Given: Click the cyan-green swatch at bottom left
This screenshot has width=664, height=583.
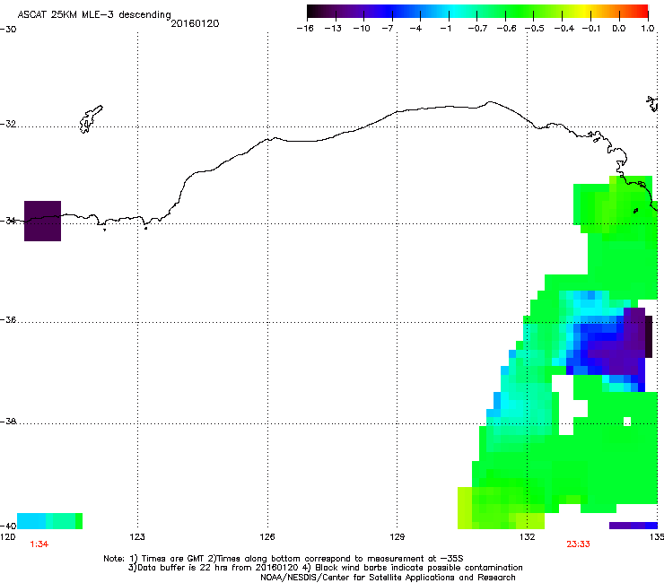Looking at the screenshot, I should (x=50, y=521).
